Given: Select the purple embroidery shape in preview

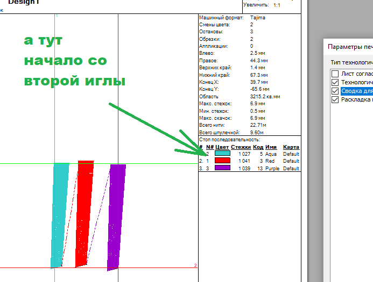Looking at the screenshot, I should click(x=116, y=215).
